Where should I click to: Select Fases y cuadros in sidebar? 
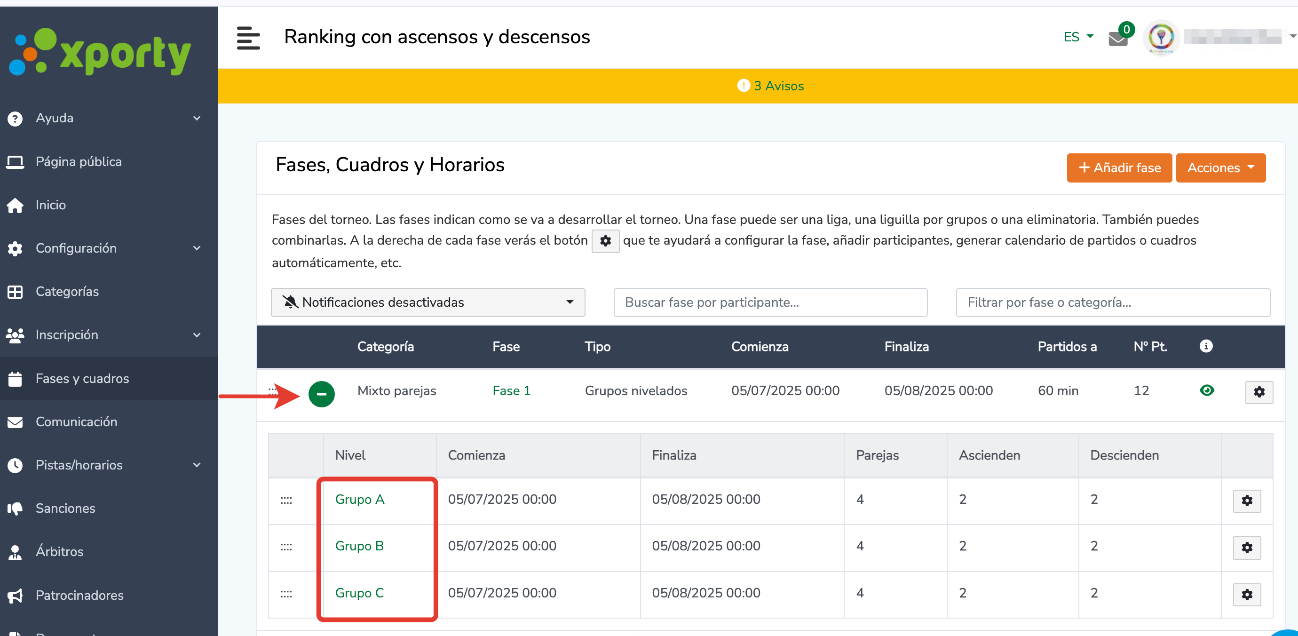pyautogui.click(x=82, y=379)
